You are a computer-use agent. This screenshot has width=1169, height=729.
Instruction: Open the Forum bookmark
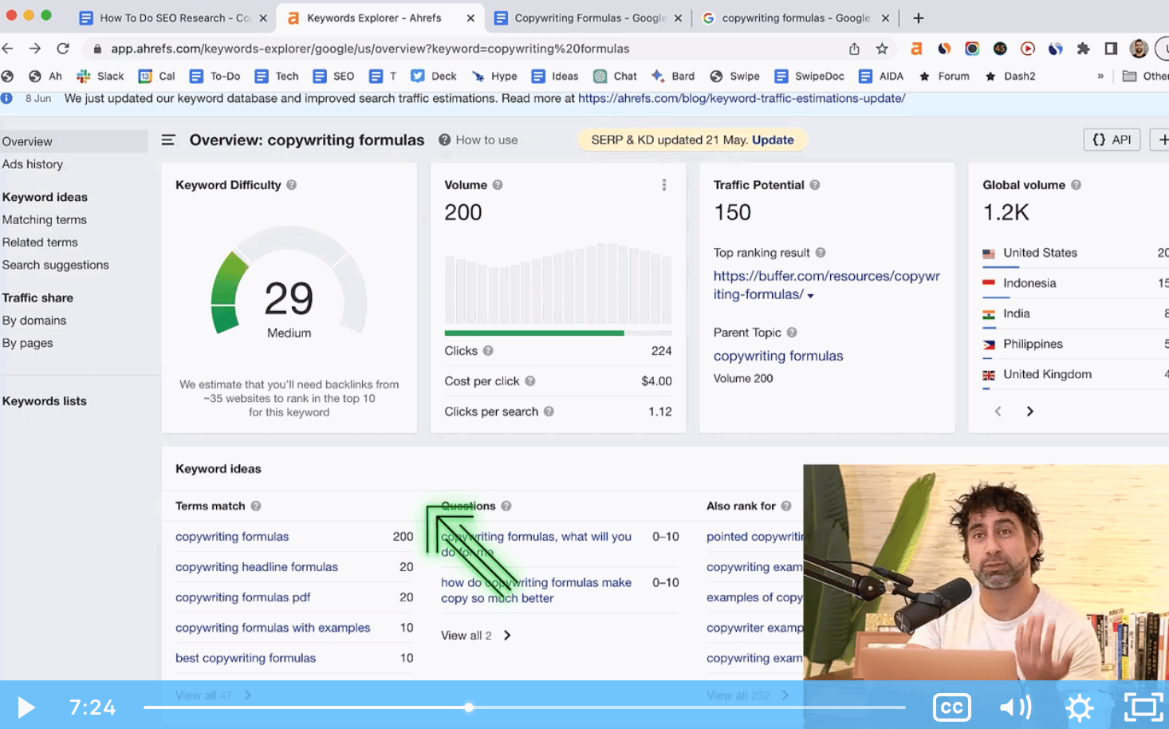point(944,77)
